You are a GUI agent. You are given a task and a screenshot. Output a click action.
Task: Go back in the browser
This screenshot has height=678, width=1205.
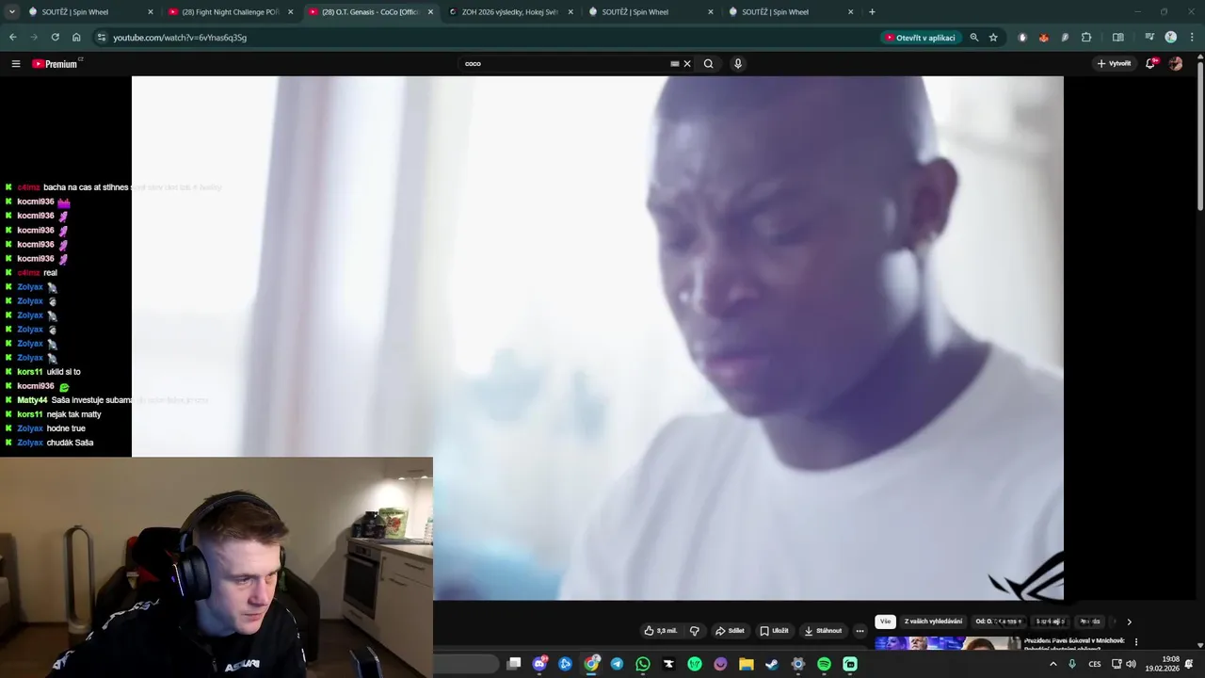point(12,38)
